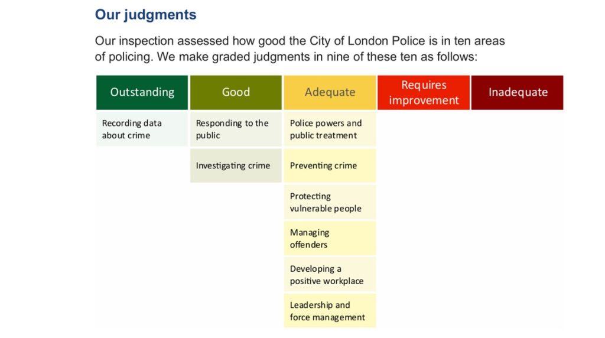605x338 pixels.
Task: Select the 'Managing offenders' cell
Action: coord(330,238)
